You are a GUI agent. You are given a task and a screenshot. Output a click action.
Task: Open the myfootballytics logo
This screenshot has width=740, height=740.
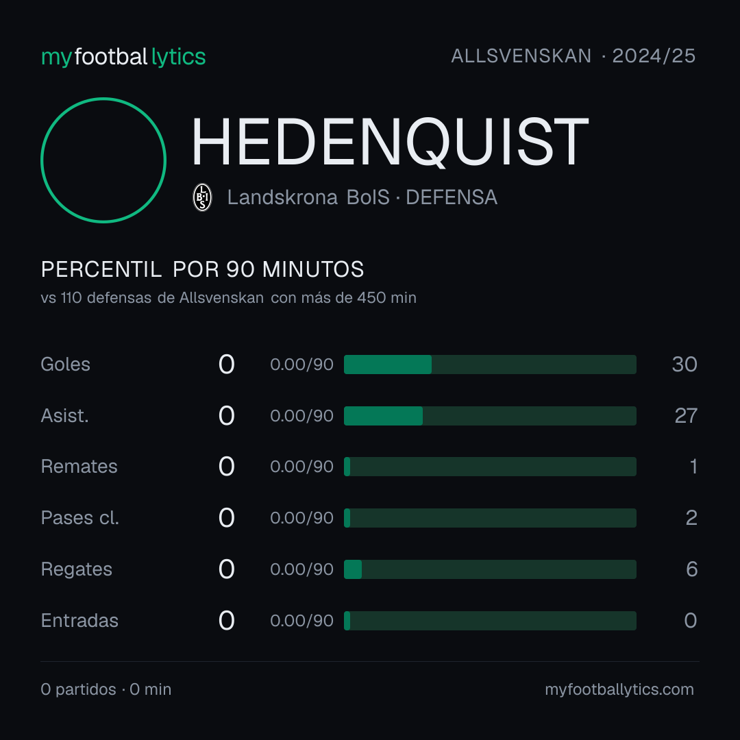click(123, 57)
